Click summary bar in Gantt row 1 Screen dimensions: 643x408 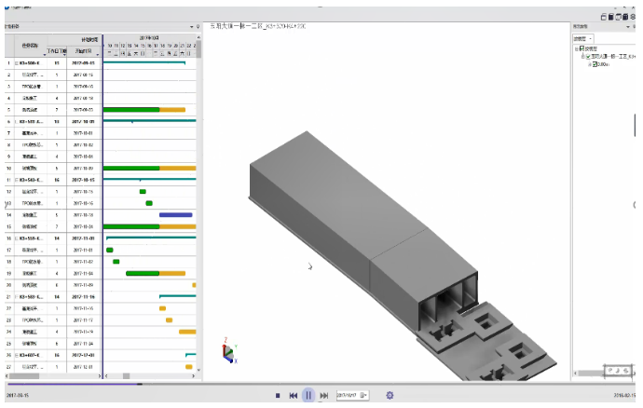(x=144, y=62)
